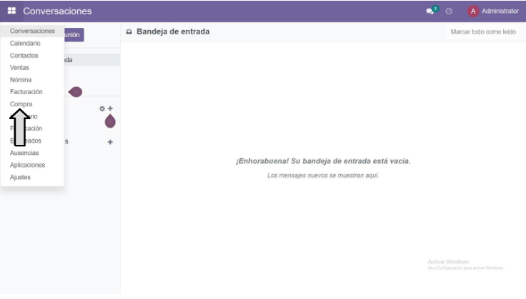Click the Conversaciones title in the header
The width and height of the screenshot is (526, 299).
click(x=57, y=11)
